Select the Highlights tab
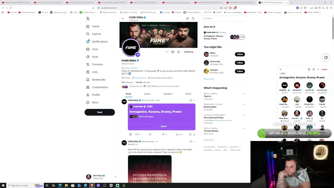The height and width of the screenshot is (188, 334). click(168, 94)
